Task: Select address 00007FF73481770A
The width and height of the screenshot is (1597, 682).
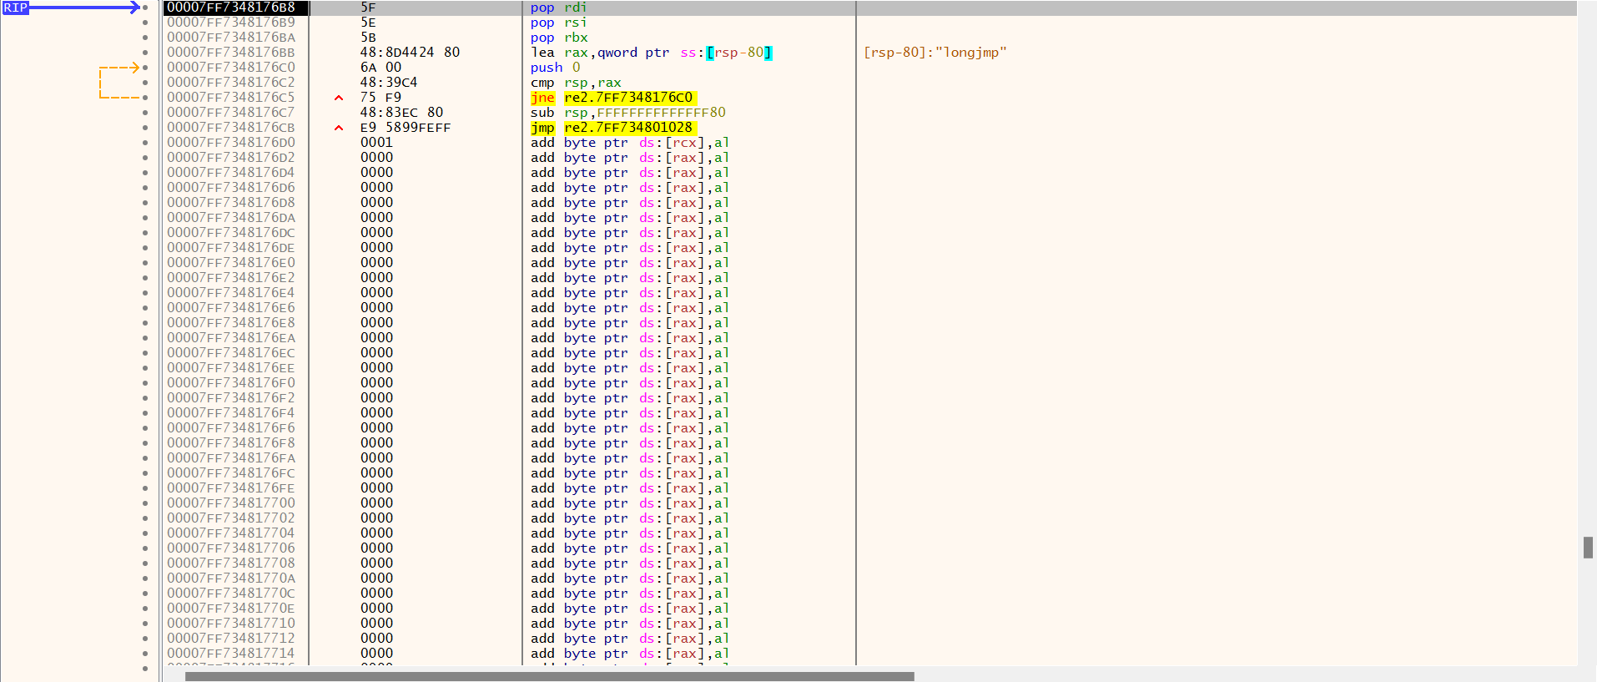Action: (231, 578)
